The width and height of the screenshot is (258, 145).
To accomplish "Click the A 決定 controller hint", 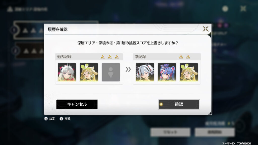I will click(x=50, y=119).
